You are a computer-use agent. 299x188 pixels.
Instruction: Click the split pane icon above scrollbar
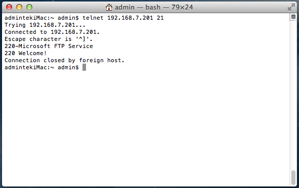click(293, 17)
